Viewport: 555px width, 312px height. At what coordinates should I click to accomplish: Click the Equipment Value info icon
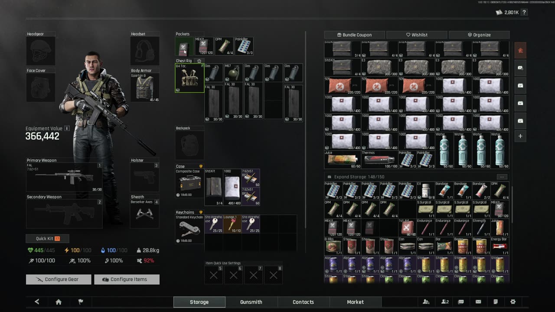coord(67,128)
